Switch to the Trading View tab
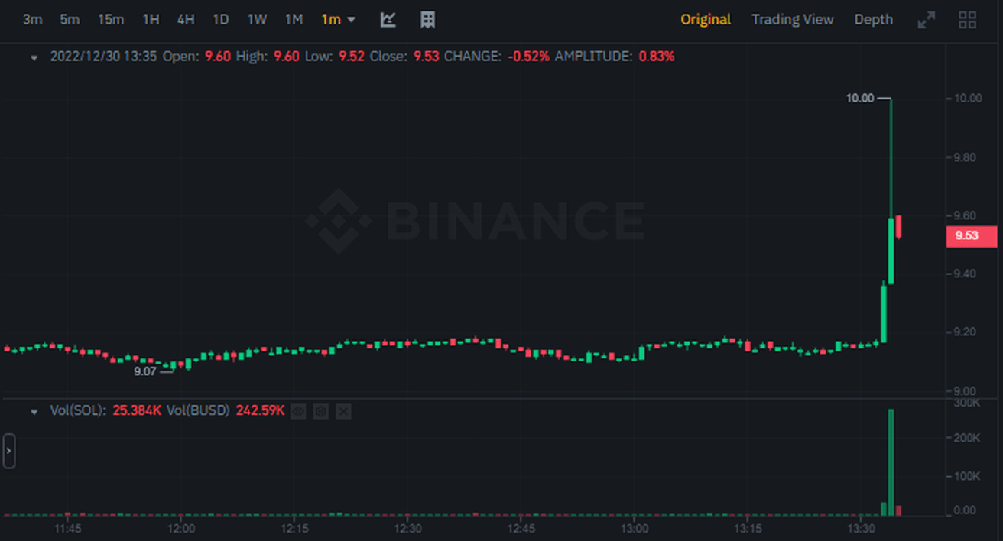This screenshot has width=1003, height=541. click(x=792, y=20)
